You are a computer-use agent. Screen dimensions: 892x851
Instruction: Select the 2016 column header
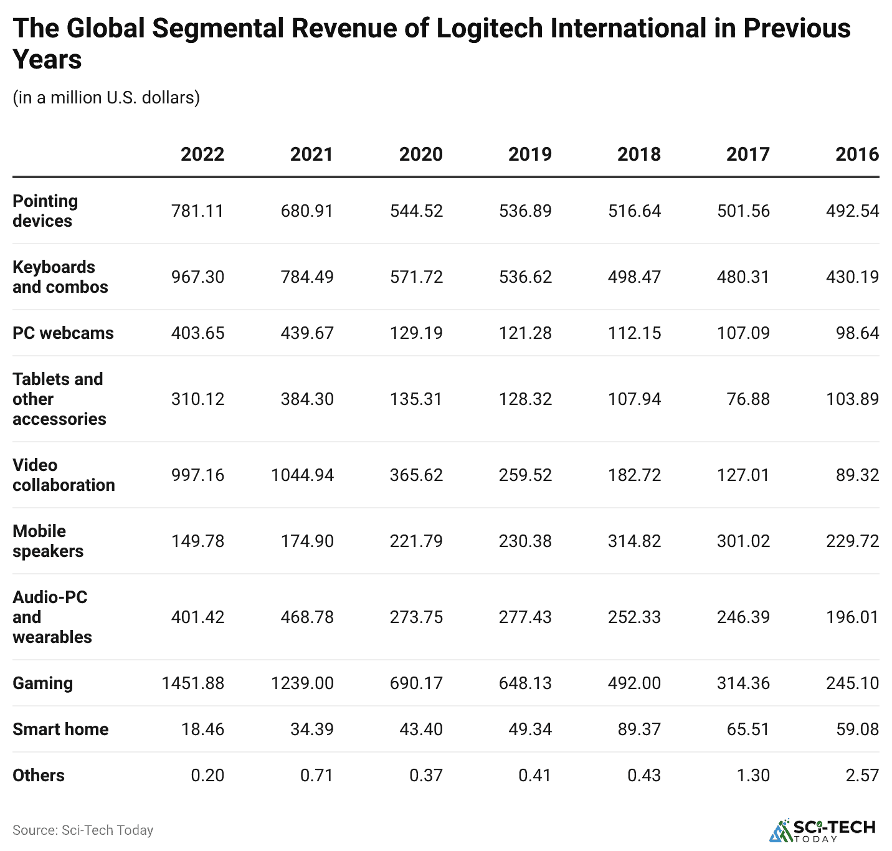856,154
